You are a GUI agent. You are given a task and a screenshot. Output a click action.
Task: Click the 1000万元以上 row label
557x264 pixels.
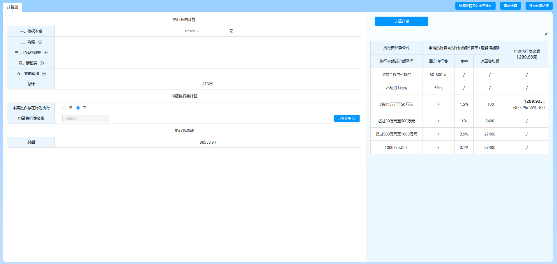[x=396, y=147]
